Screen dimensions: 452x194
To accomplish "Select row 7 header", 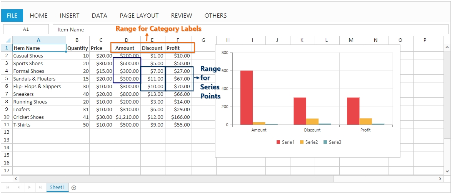I will tap(7, 94).
